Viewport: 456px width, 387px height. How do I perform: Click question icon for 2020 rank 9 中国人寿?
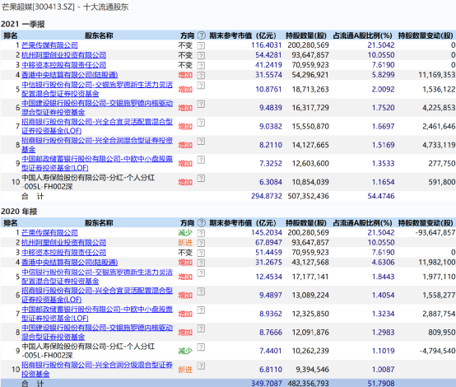tap(201, 347)
